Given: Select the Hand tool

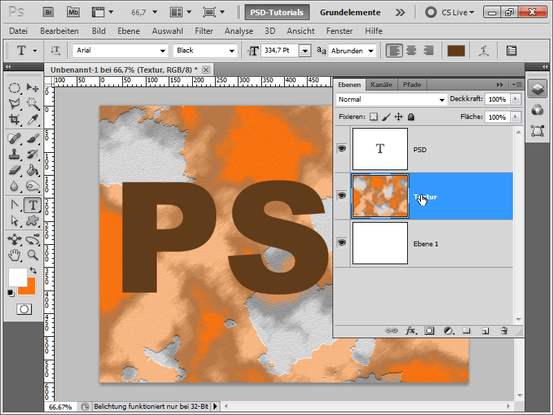Looking at the screenshot, I should 14,255.
